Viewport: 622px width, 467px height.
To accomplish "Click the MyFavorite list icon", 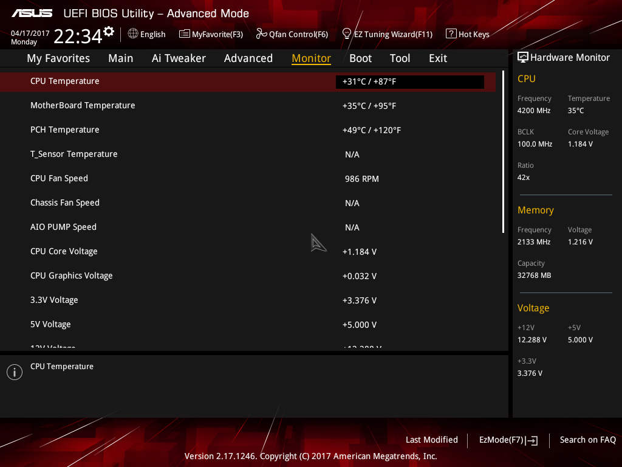I will point(185,34).
